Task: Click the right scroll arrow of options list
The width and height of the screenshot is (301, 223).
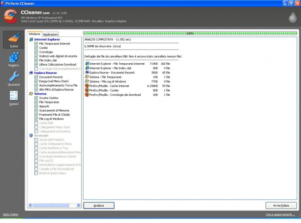Action: coord(78,205)
